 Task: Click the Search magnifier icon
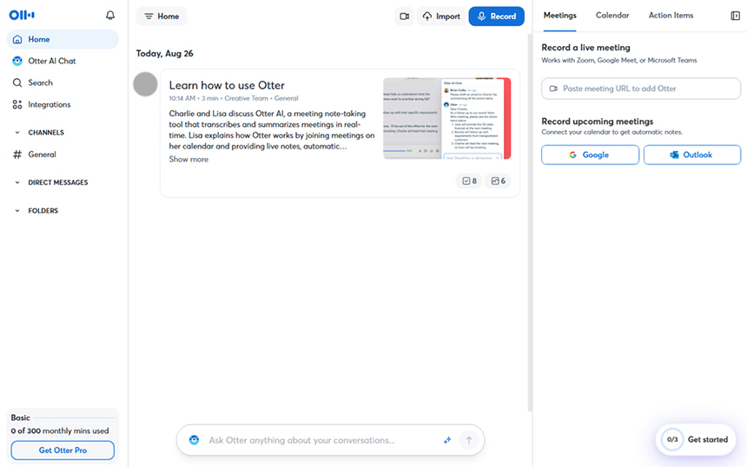pos(17,82)
